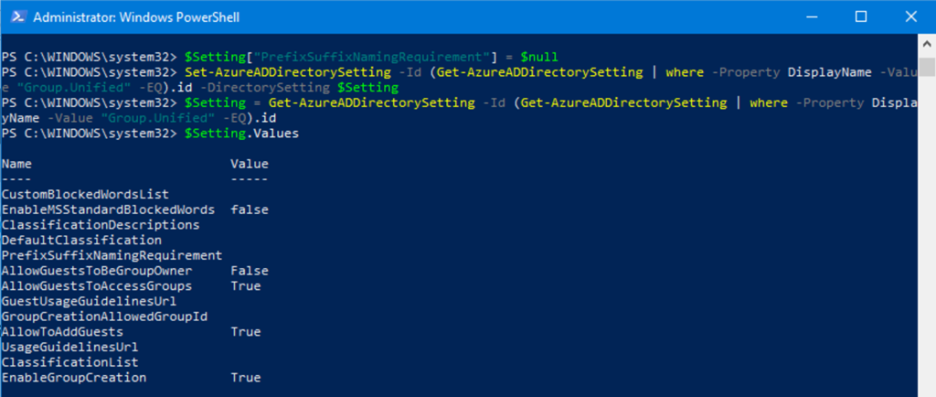This screenshot has width=936, height=397.
Task: Click the EnableMSStandardBlockedWords setting name
Action: point(108,209)
